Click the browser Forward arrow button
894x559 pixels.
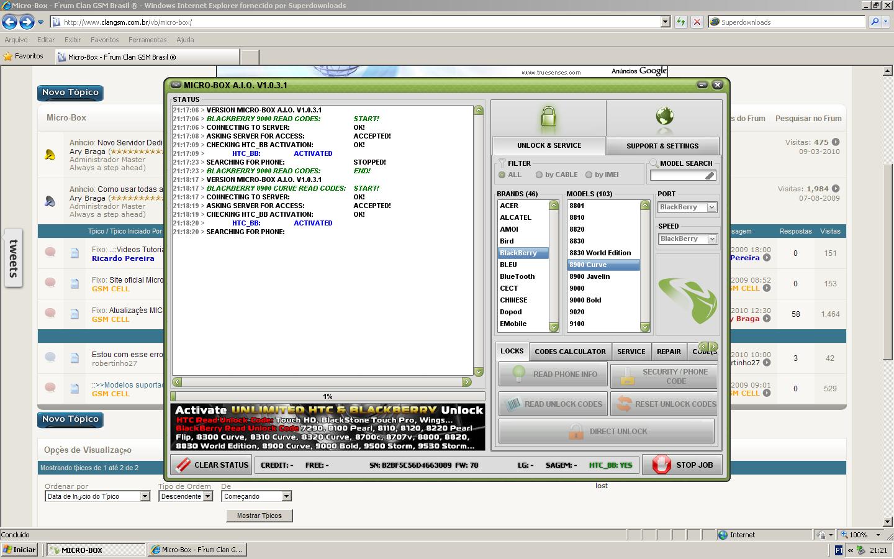tap(27, 22)
